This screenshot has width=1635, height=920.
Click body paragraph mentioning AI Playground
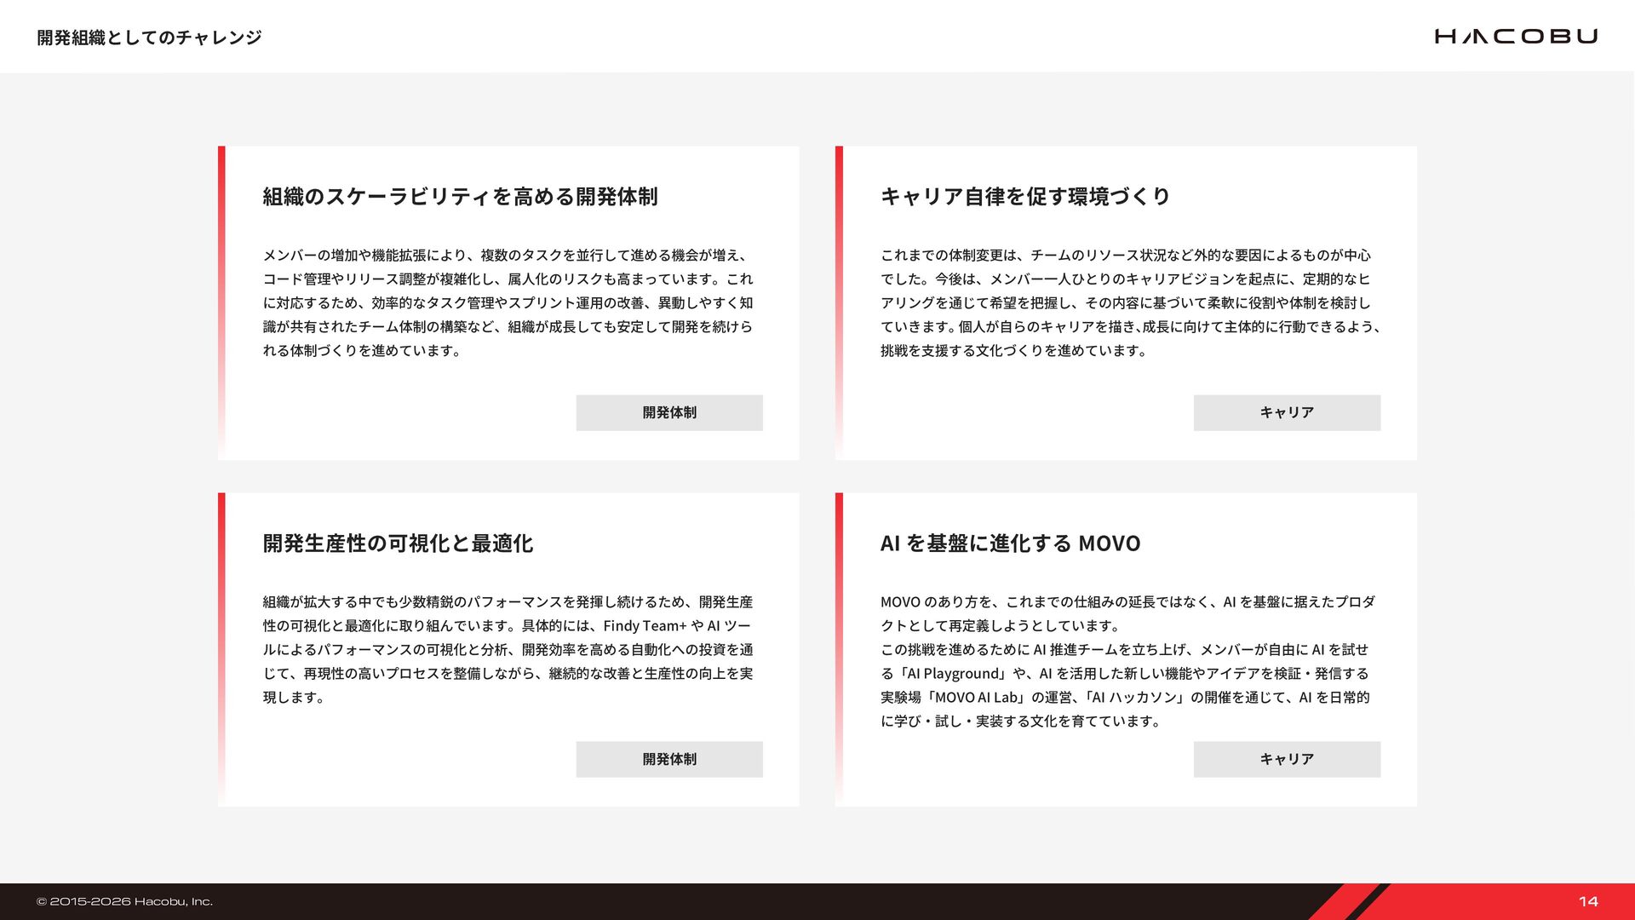[x=1126, y=673]
